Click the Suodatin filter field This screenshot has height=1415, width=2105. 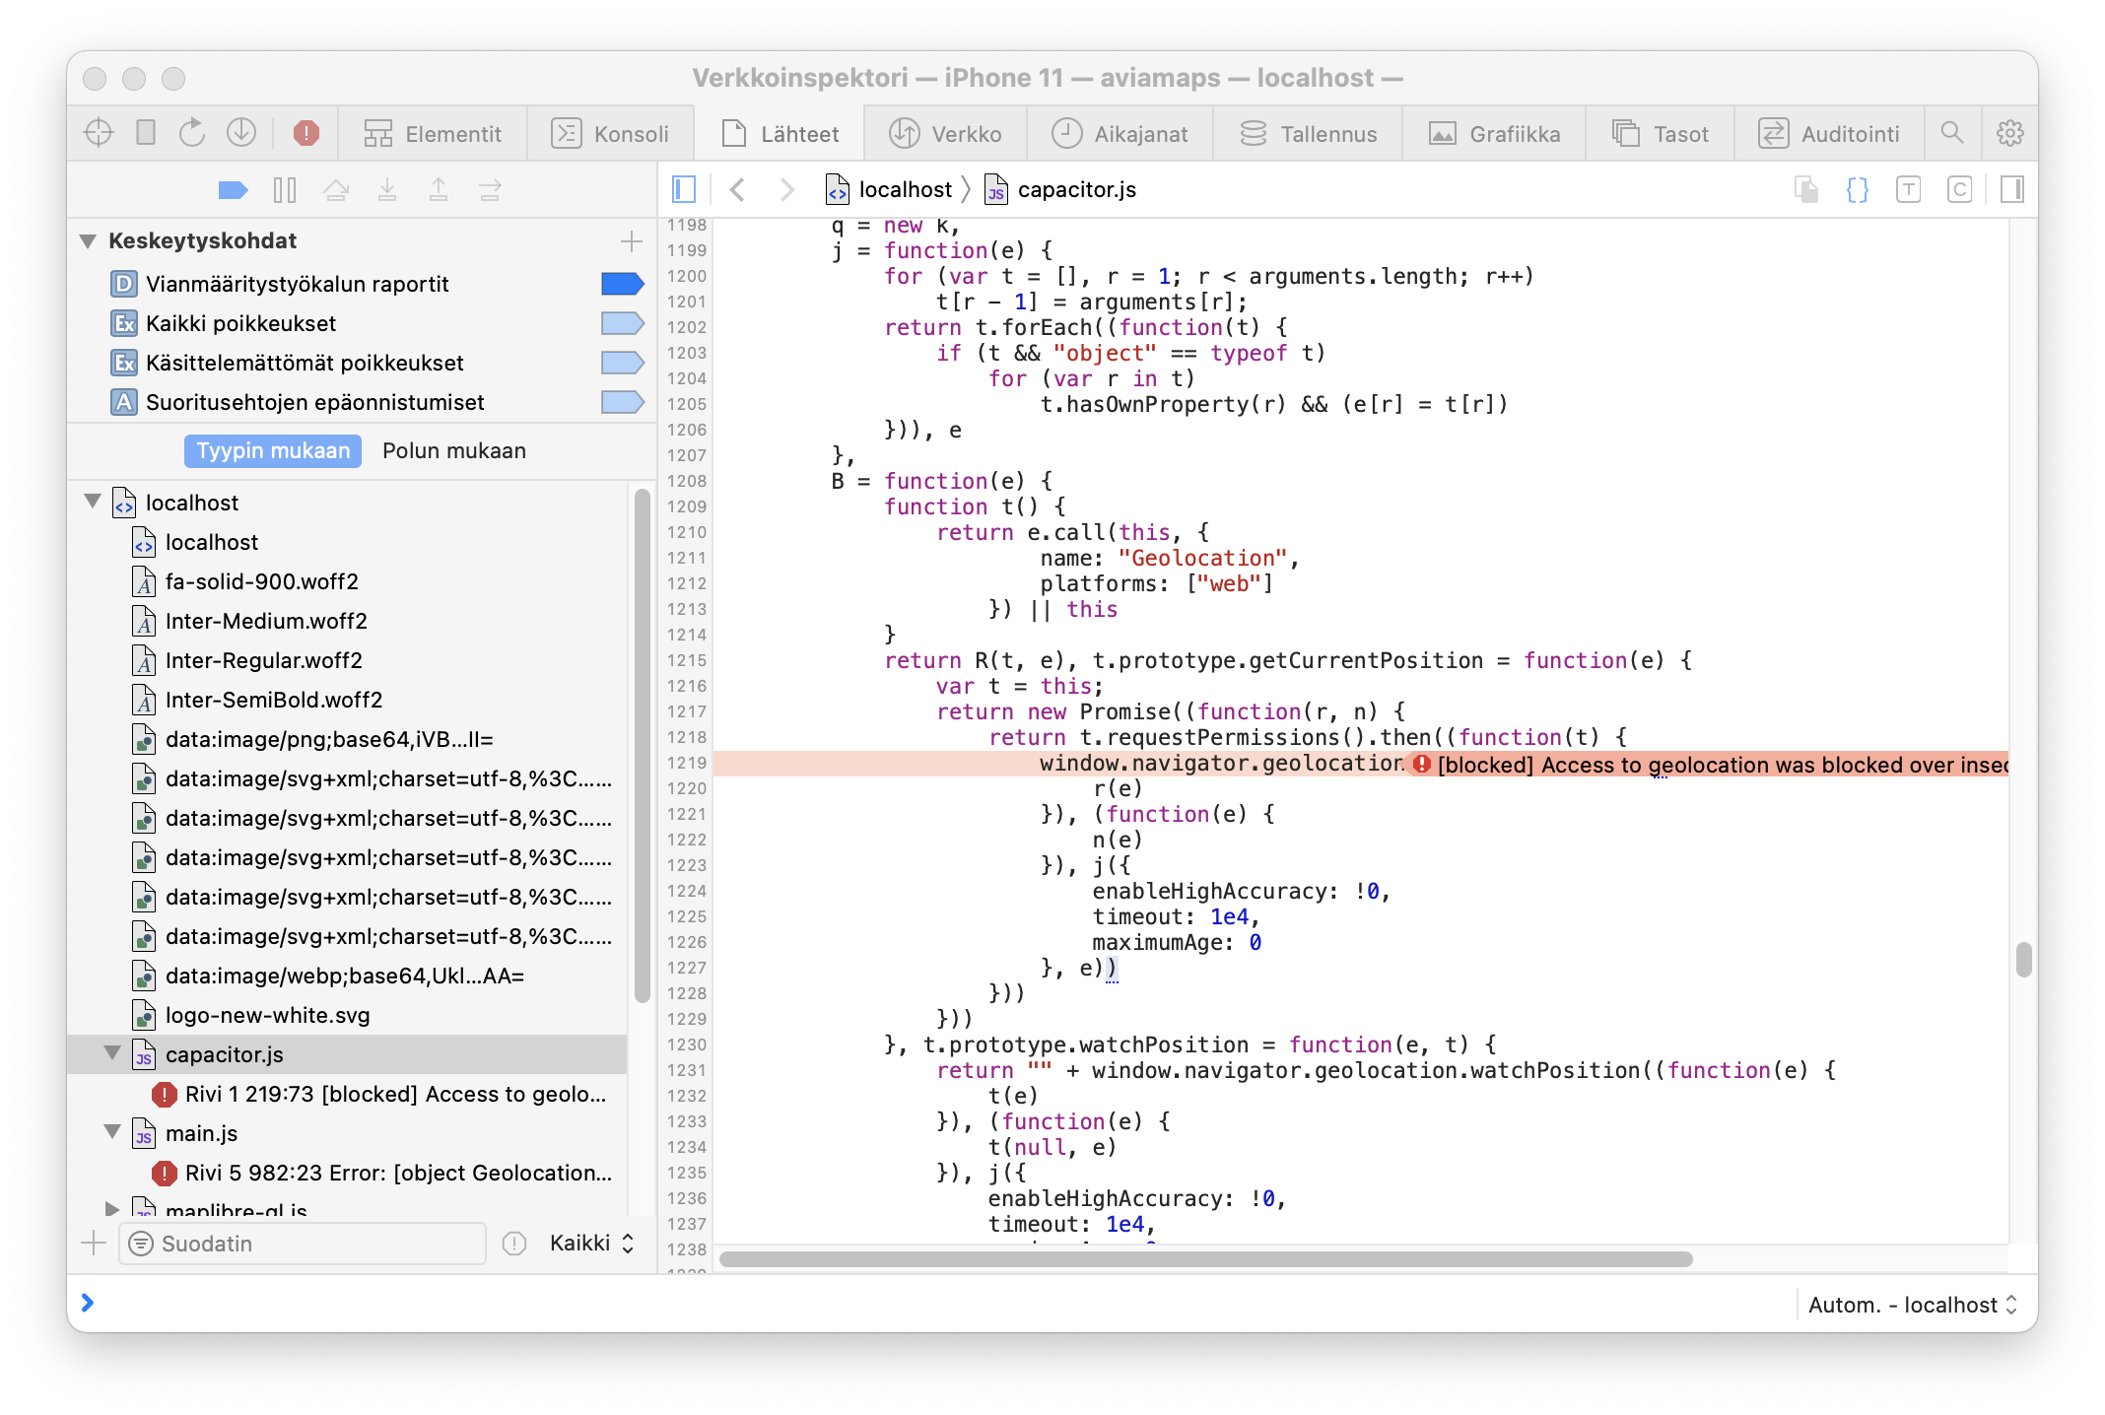[x=303, y=1244]
